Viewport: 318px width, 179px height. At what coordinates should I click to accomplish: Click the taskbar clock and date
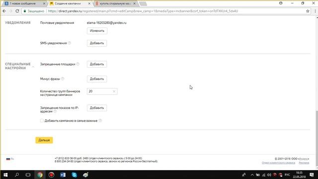(x=299, y=175)
